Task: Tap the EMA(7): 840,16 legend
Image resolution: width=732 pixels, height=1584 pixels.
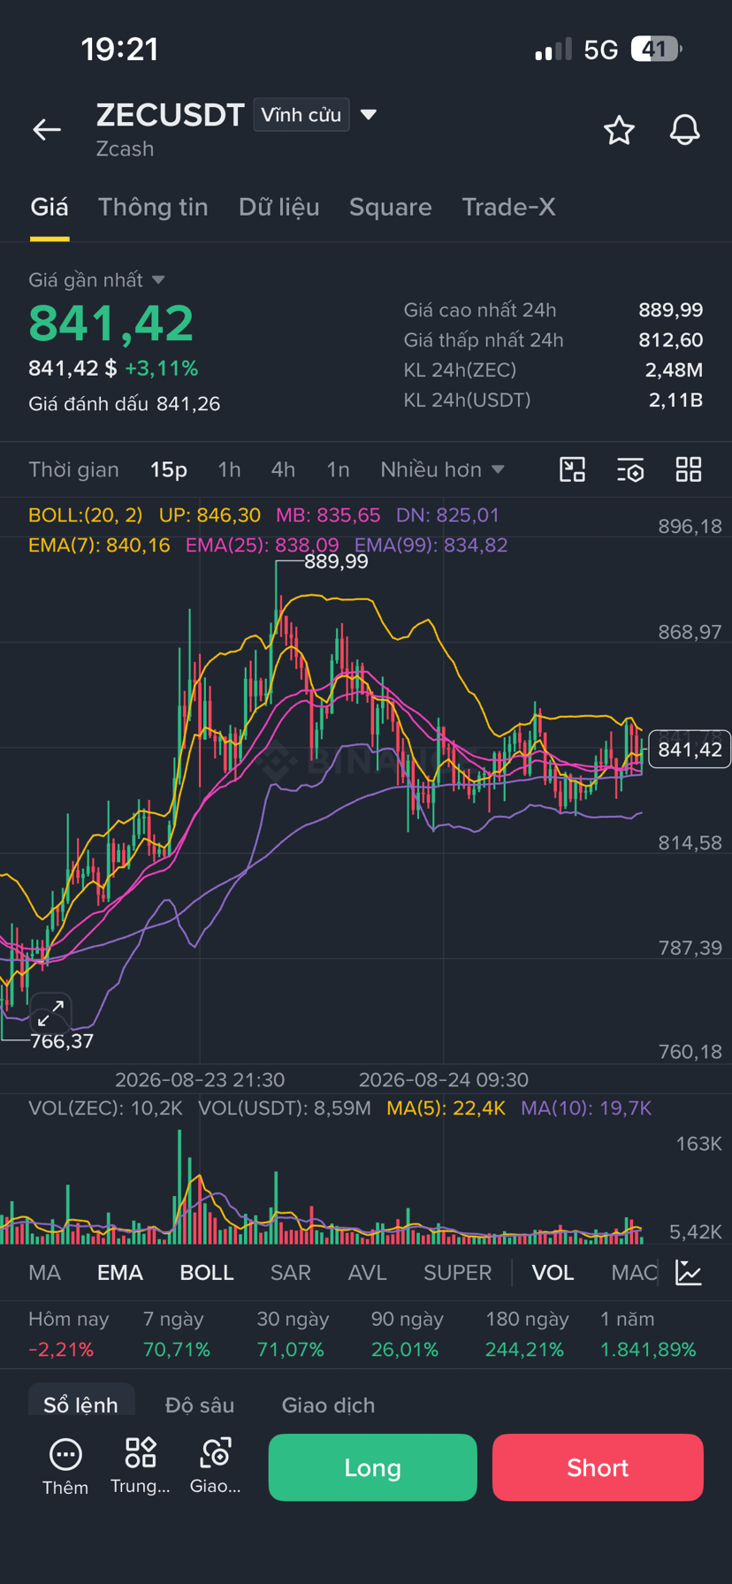Action: tap(99, 545)
